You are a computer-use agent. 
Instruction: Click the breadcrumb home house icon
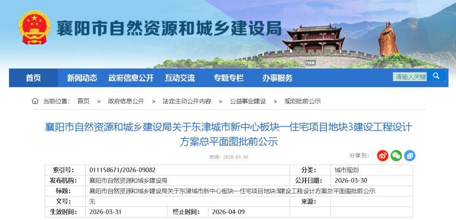pyautogui.click(x=35, y=101)
